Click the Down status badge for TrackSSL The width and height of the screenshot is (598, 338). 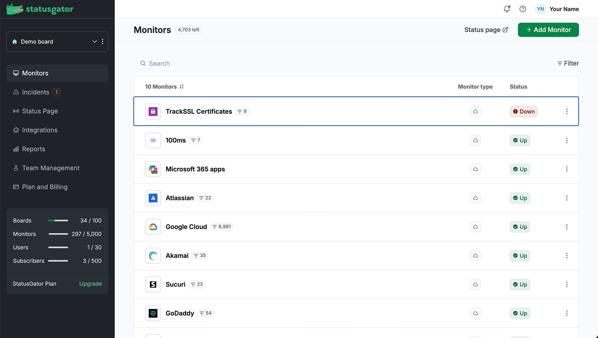[524, 111]
